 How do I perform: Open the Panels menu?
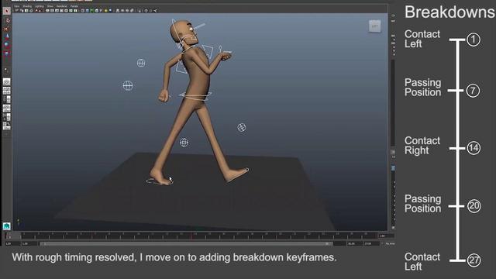(74, 6)
